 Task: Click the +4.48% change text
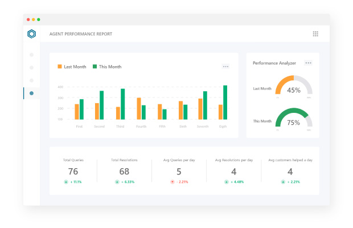pyautogui.click(x=237, y=182)
